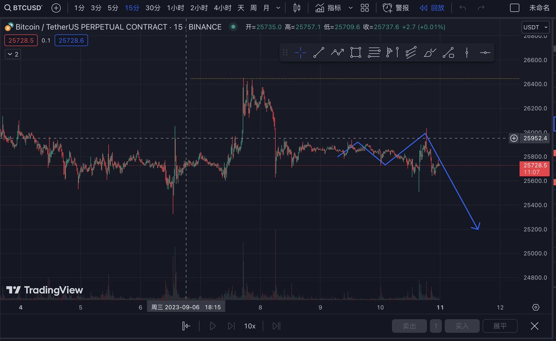Select the crosshair cursor tool
The width and height of the screenshot is (556, 341).
300,53
